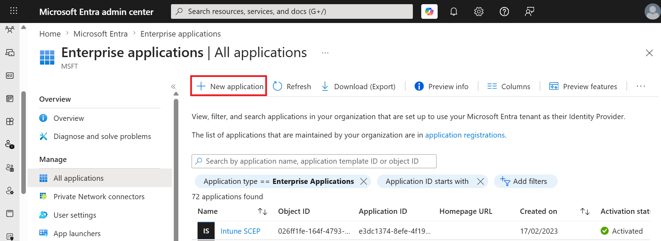Click Add filters

tap(525, 181)
